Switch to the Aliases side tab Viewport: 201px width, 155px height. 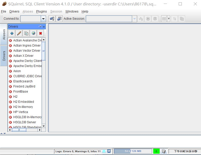pos(4,34)
